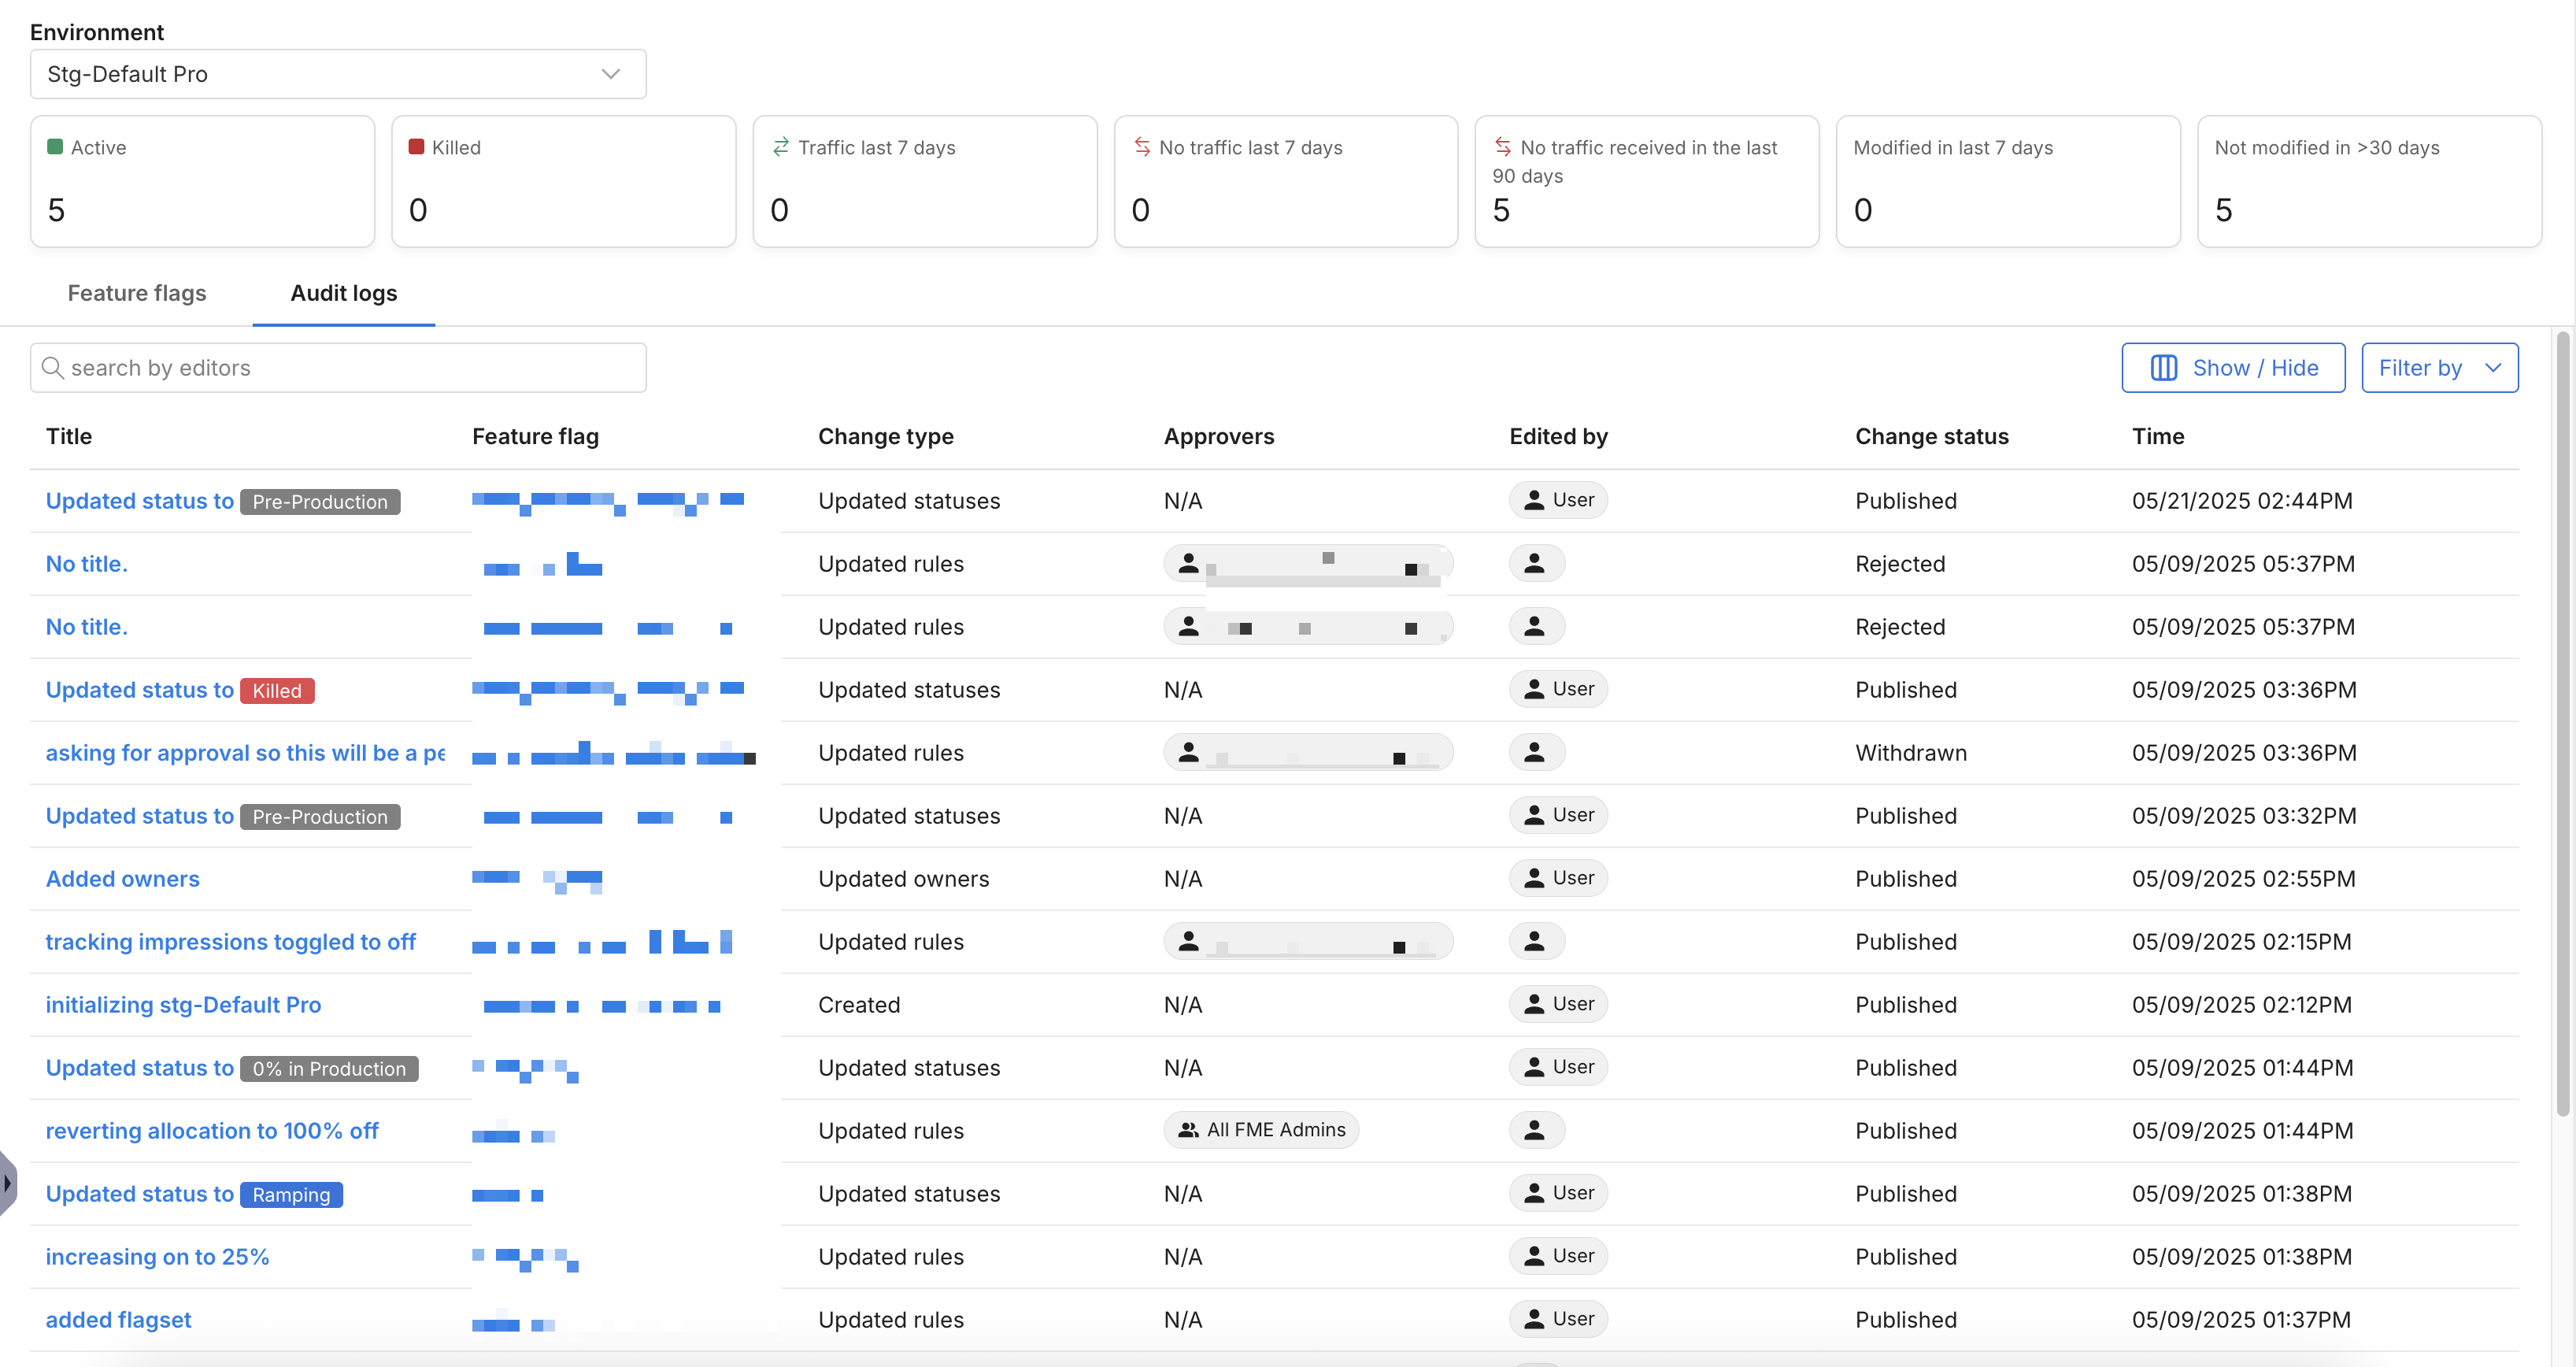Click the User chip on the Added owners row
Image resolution: width=2576 pixels, height=1367 pixels.
[1558, 878]
